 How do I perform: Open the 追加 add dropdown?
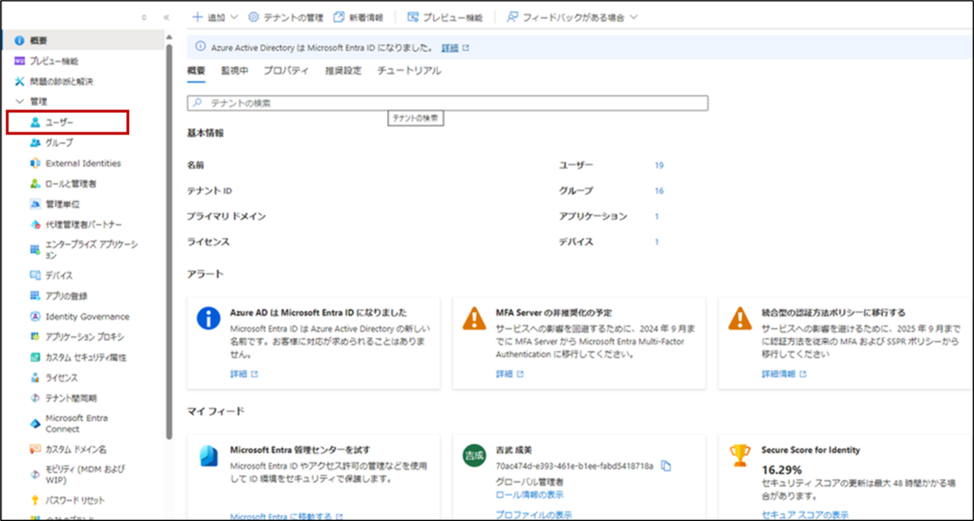[x=214, y=16]
